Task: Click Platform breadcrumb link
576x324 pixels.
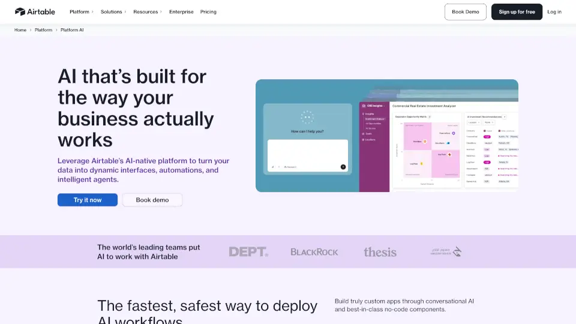Action: coord(43,30)
